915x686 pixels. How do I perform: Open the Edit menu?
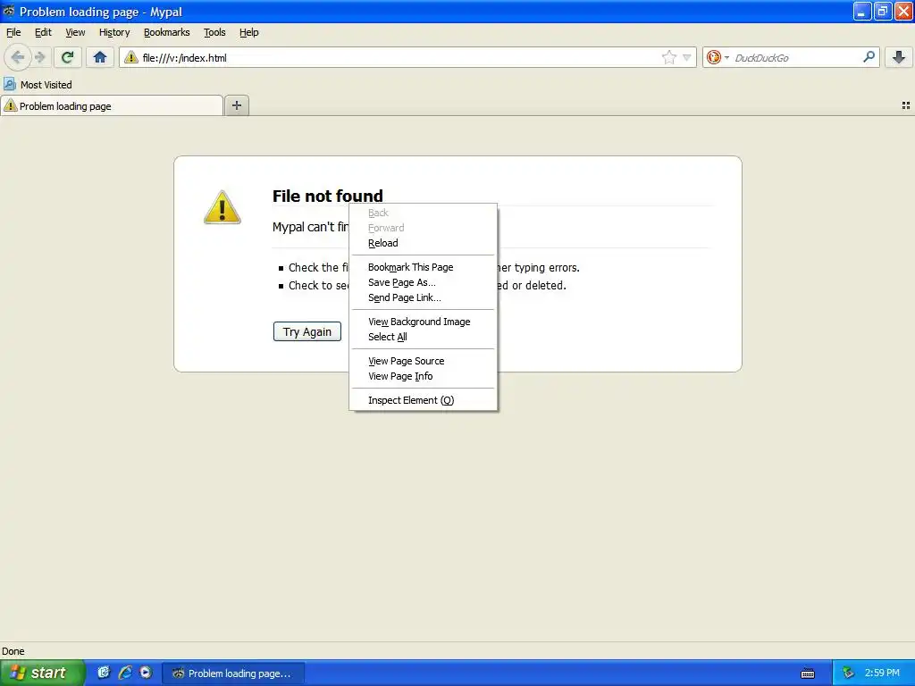(43, 32)
